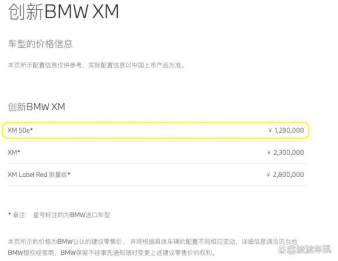The height and width of the screenshot is (261, 338).
Task: Click the @波波车讯 watermark text
Action: point(309,250)
